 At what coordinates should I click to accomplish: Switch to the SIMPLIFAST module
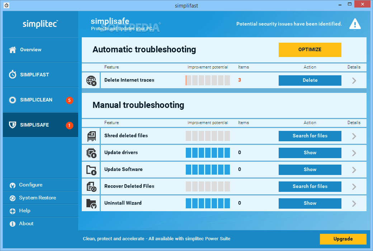tap(41, 75)
